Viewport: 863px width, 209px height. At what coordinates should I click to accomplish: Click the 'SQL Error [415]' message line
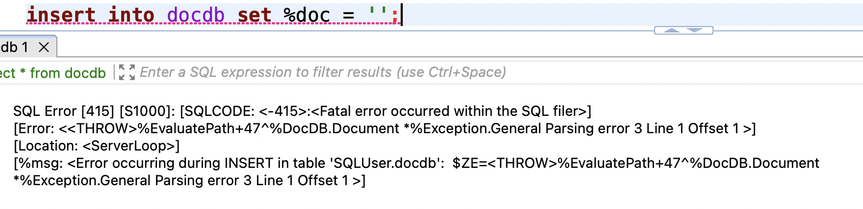(302, 111)
